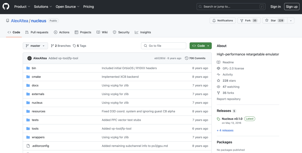Click the GitHub logo icon
The height and width of the screenshot is (153, 302).
coord(6,6)
